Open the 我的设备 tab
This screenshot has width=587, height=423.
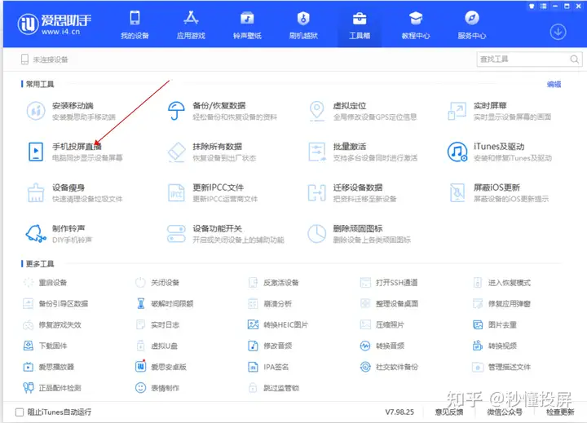[135, 25]
